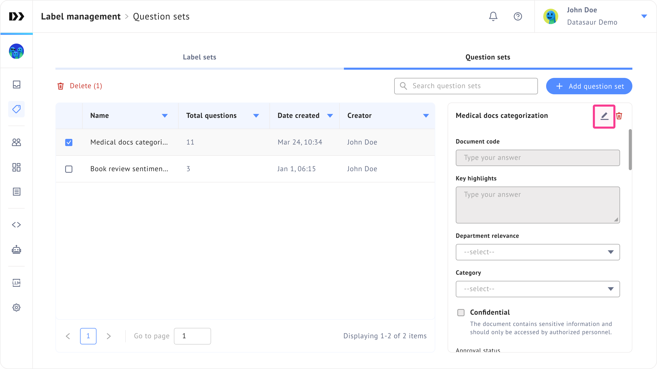The image size is (657, 369).
Task: Open the notifications bell
Action: [x=493, y=16]
